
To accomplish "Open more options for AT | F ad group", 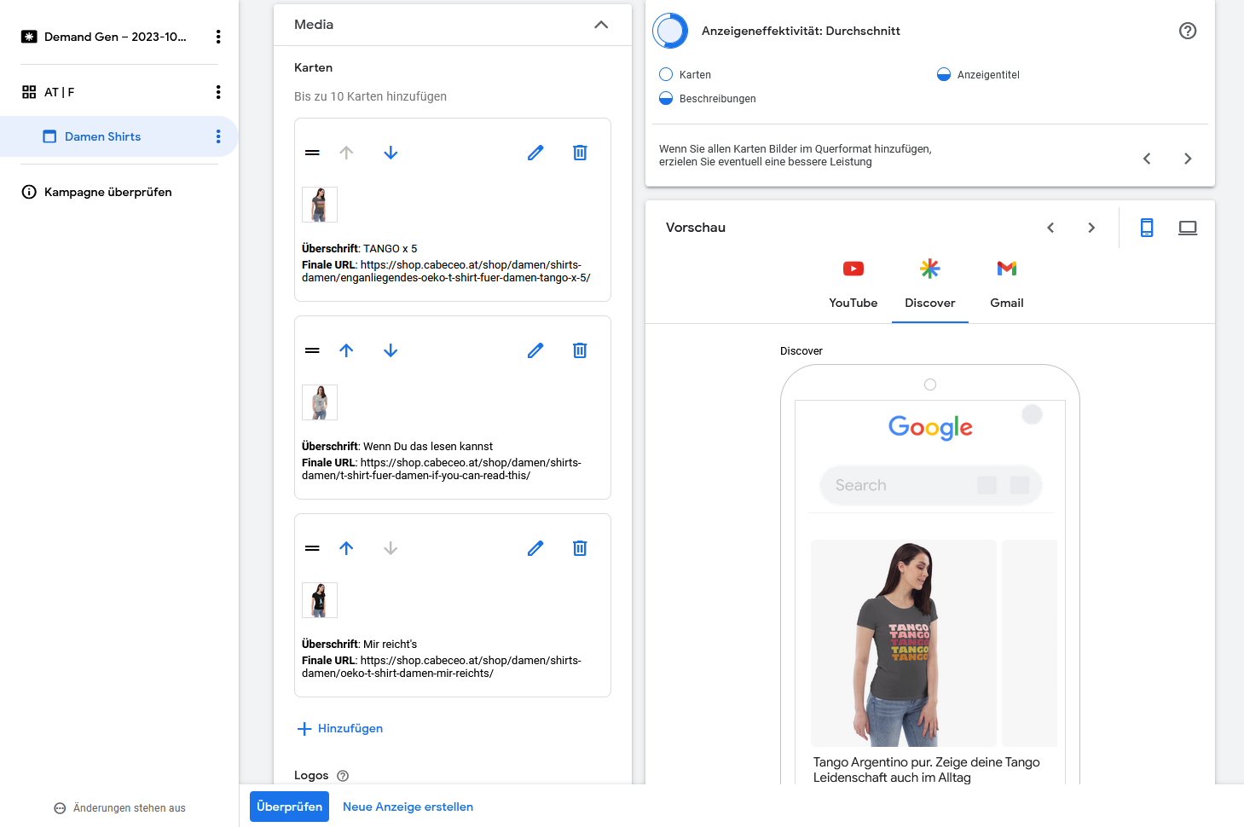I will [218, 92].
